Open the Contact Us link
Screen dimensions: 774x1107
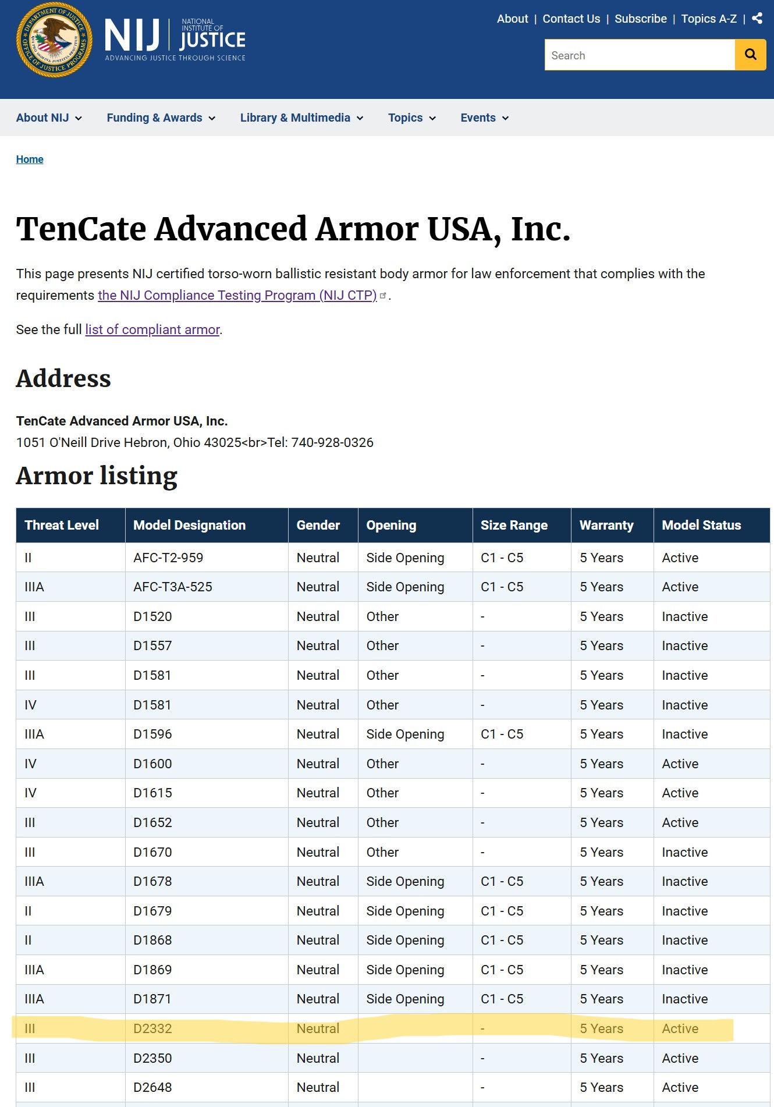(571, 19)
